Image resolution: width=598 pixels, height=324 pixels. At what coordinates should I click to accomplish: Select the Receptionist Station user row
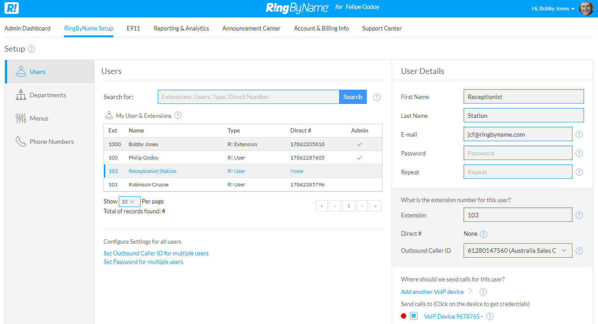[x=243, y=171]
